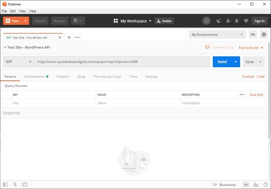Open the No Environment dropdown
271x189 pixels.
click(217, 35)
